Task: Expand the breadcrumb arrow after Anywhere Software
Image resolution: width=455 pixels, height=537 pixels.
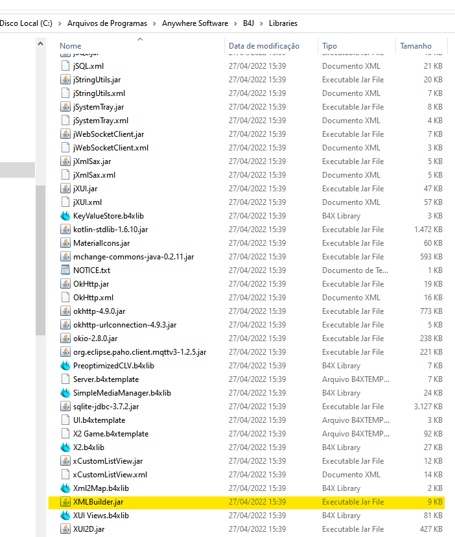Action: (x=235, y=23)
